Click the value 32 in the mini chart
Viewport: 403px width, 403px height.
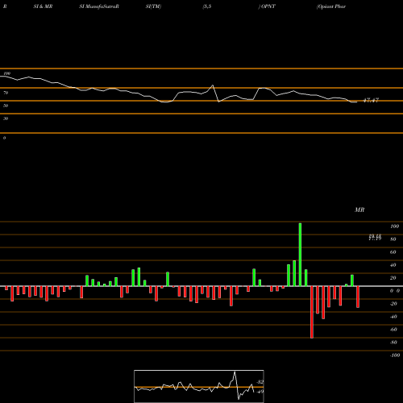click(260, 382)
